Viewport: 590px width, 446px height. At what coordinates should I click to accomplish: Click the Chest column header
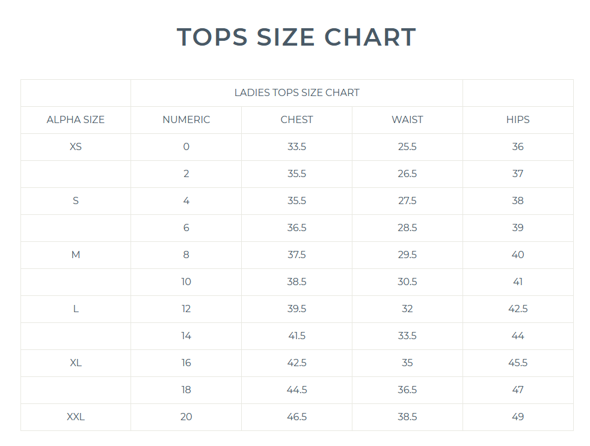pyautogui.click(x=297, y=119)
